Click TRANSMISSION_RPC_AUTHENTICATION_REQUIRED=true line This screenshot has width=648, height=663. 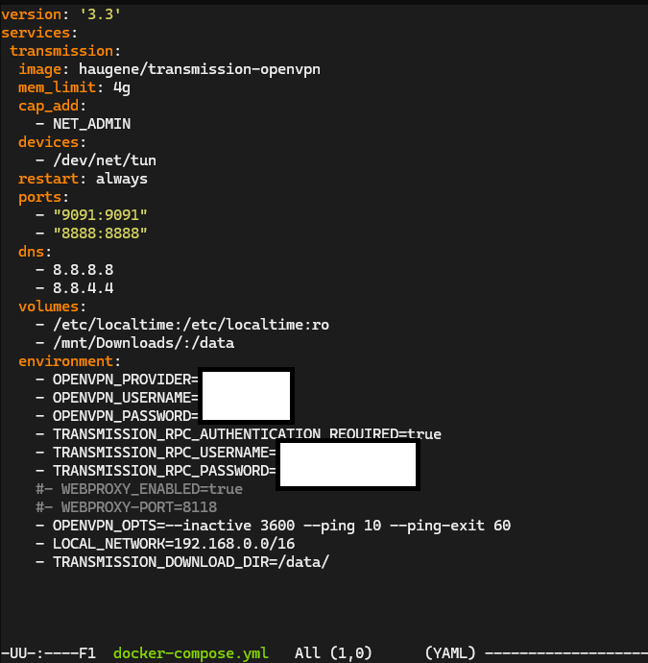pos(247,434)
